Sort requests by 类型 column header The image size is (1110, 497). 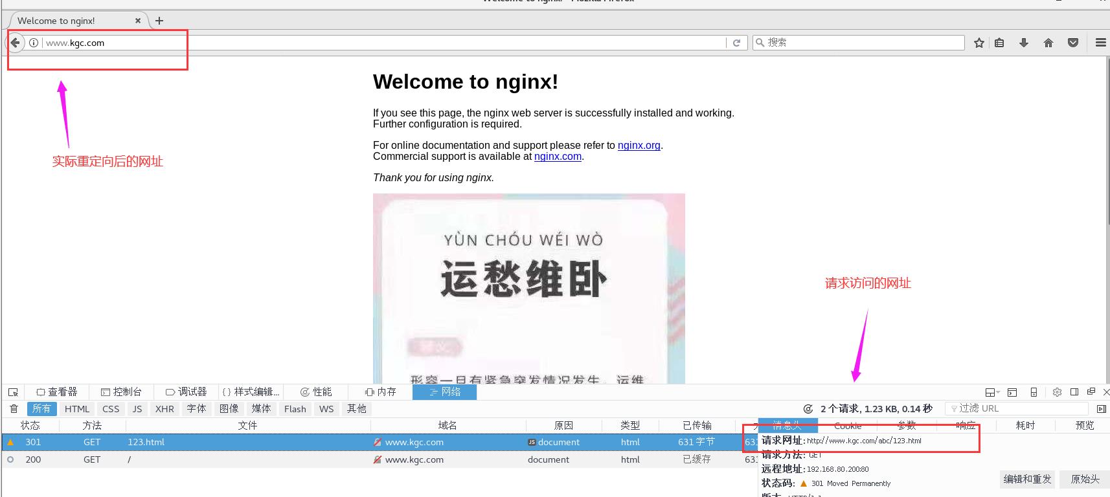coord(630,425)
